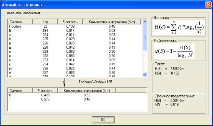Click the text entropy value 4.003 бит
Image resolution: width=213 pixels, height=126 pixels.
(177, 68)
